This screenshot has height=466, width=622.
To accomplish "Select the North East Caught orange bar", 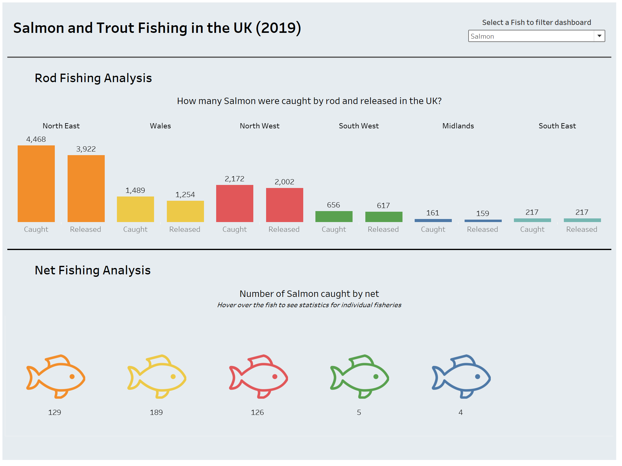I will 36,183.
